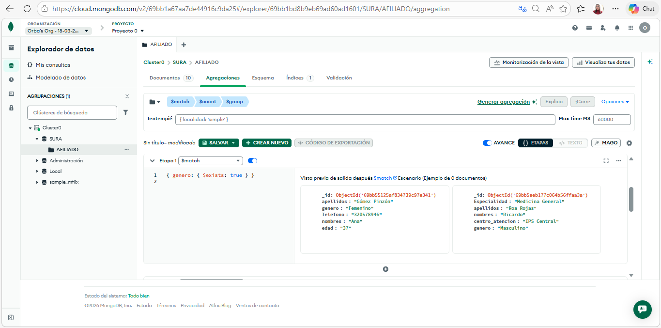Switch to the TEXTO view mode
661x328 pixels.
click(571, 143)
